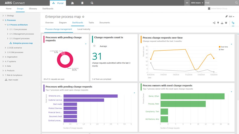Open the Edit dropdown
239x134 pixels.
tap(231, 17)
